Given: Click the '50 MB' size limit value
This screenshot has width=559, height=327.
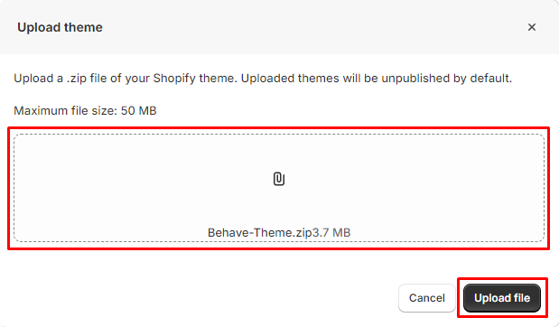Looking at the screenshot, I should (x=139, y=110).
